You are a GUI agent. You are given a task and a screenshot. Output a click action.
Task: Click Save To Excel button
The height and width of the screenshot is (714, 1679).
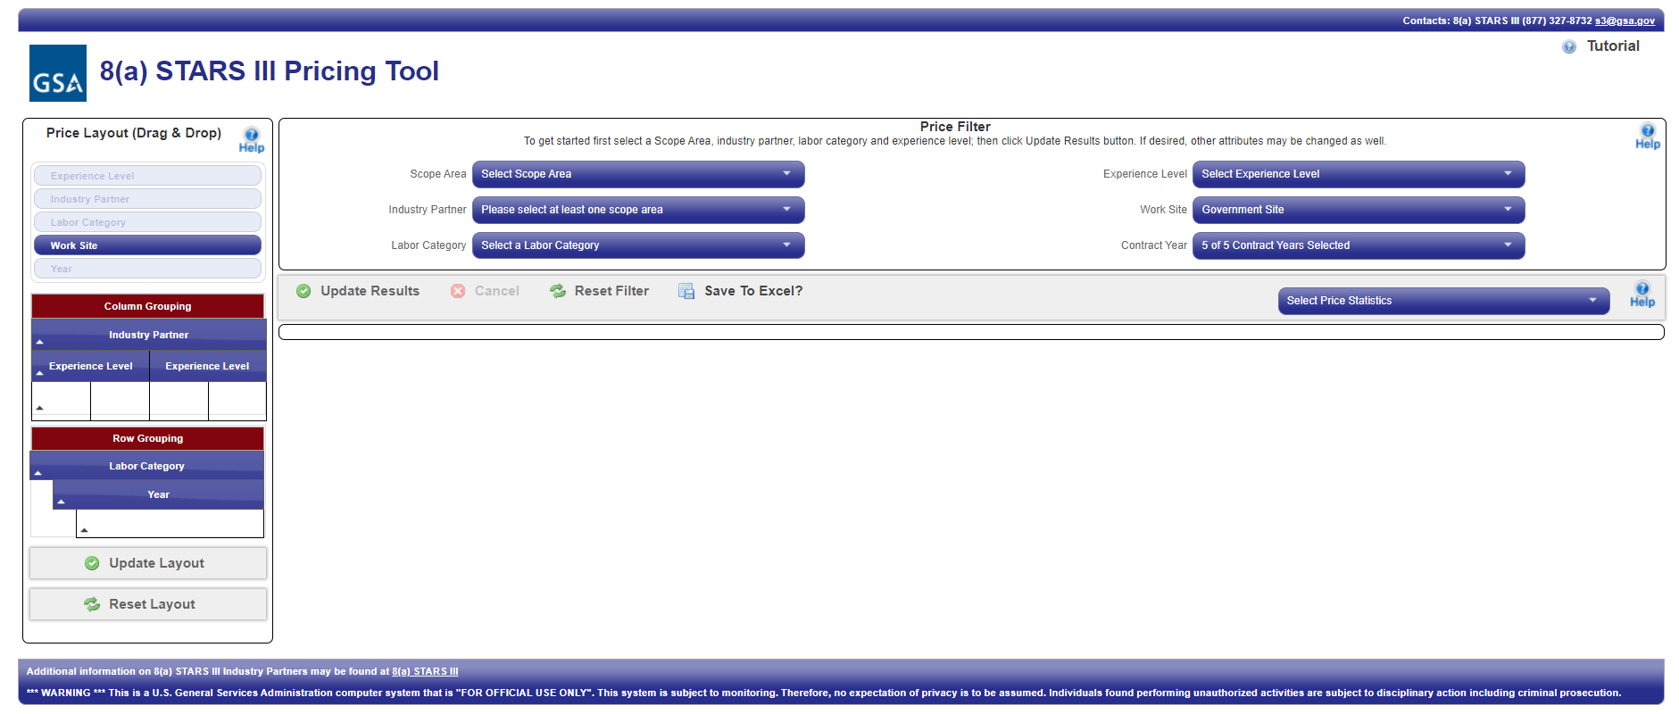click(741, 291)
